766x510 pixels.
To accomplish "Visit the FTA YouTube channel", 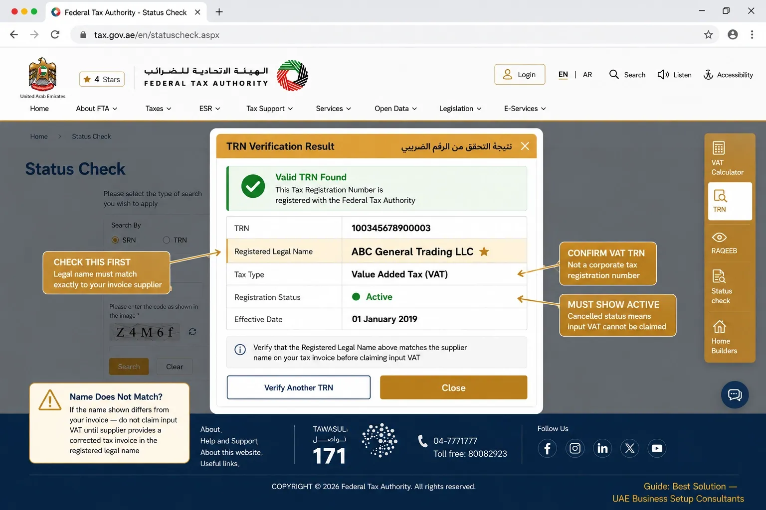I will 657,448.
